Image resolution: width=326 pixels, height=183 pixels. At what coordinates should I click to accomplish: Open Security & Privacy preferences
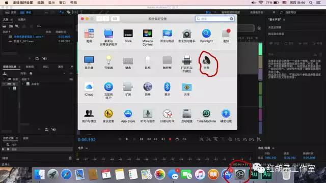(187, 36)
